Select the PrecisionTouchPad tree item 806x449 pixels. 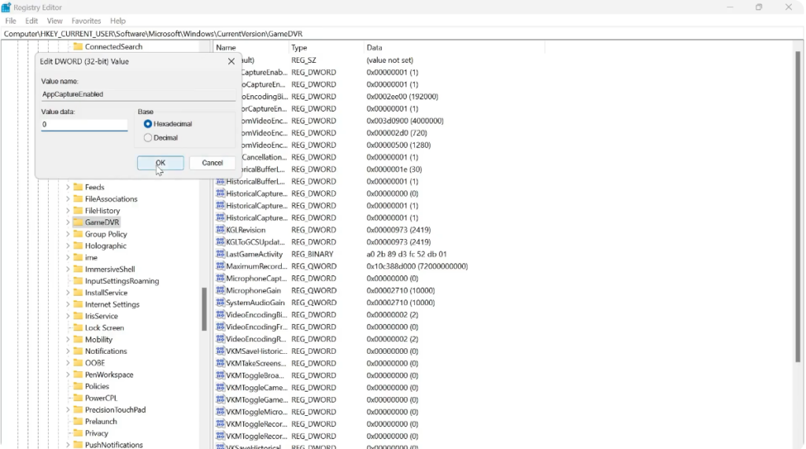click(x=115, y=410)
